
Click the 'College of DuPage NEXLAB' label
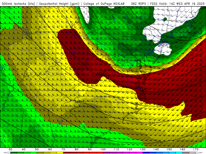coord(104,4)
